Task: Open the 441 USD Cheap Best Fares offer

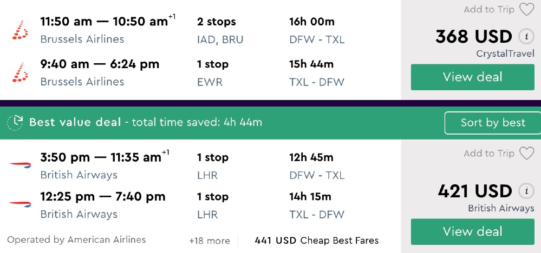Action: tap(316, 241)
